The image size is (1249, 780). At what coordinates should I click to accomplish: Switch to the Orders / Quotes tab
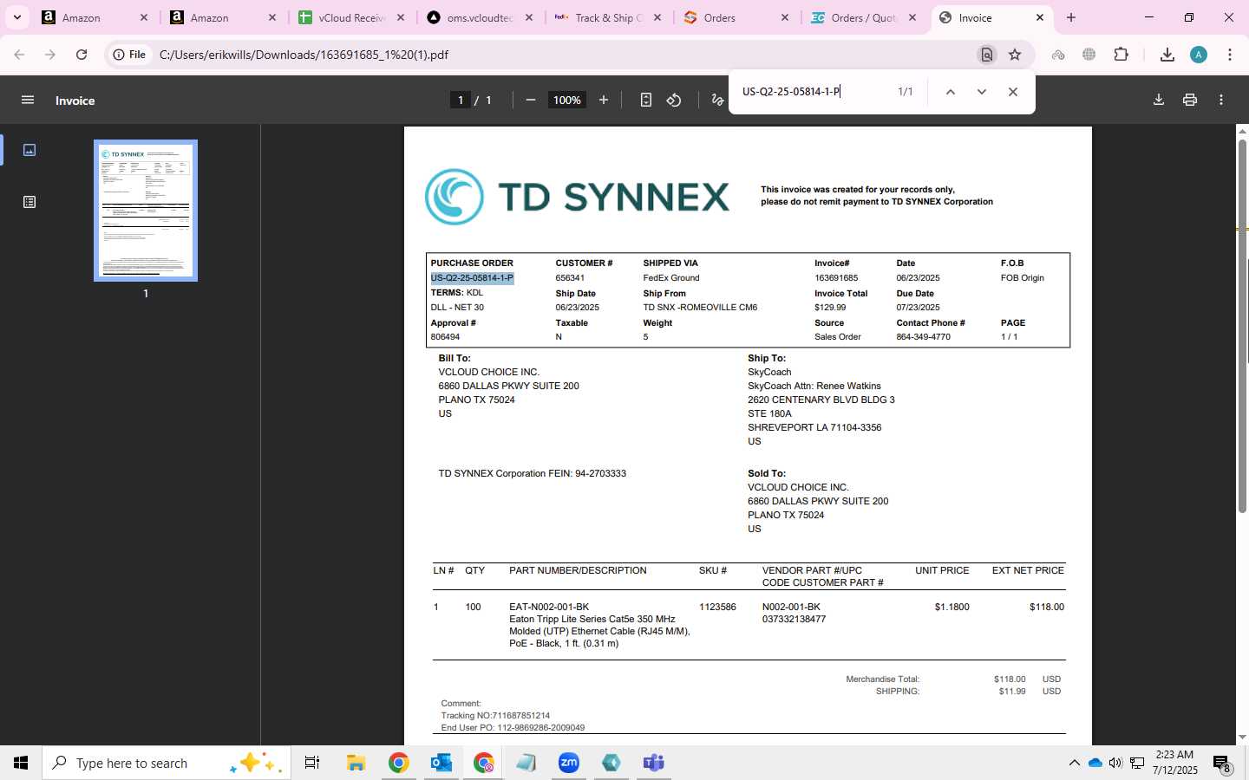tap(864, 17)
